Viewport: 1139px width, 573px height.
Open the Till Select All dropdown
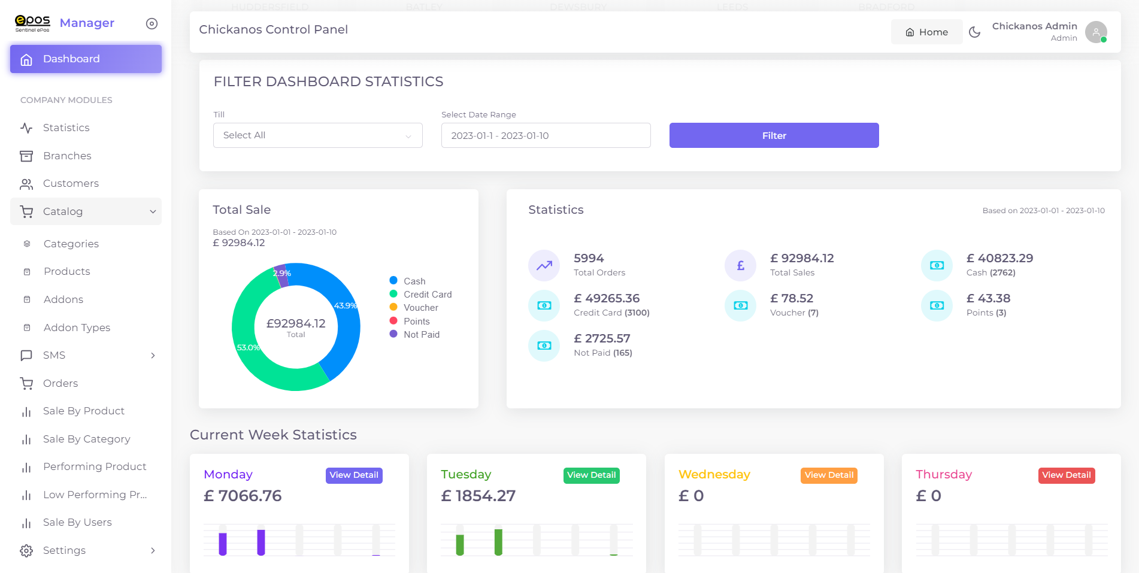pos(317,135)
